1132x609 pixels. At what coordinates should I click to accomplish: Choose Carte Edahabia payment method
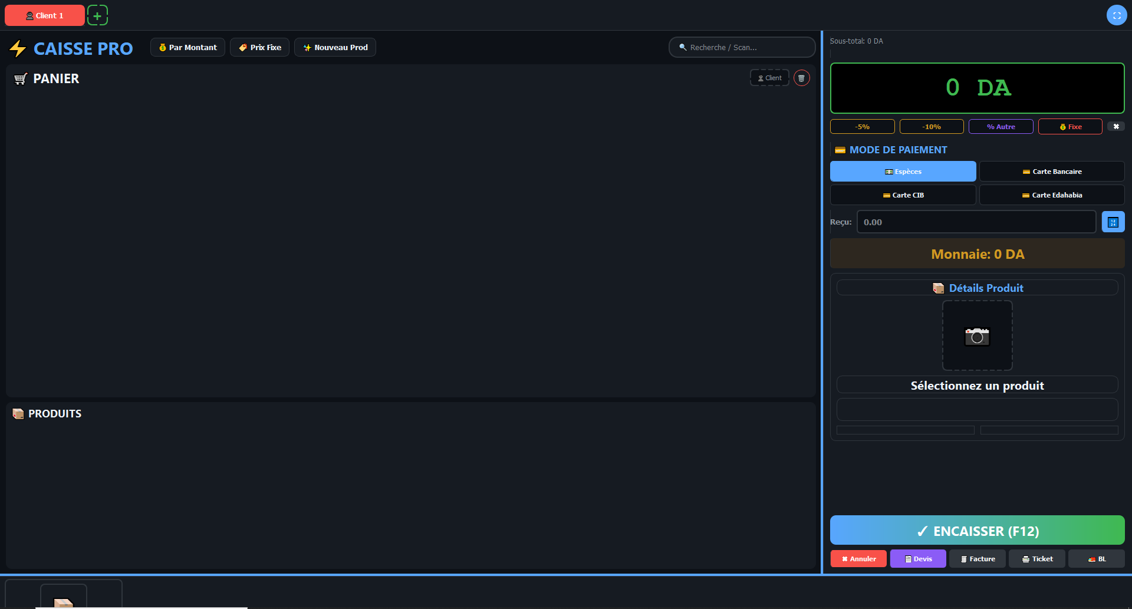point(1052,195)
